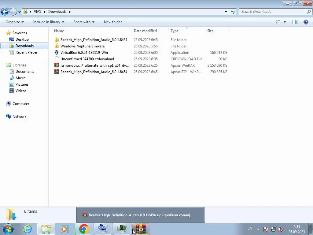The height and width of the screenshot is (235, 313).
Task: Select Libraries in the navigation pane
Action: pyautogui.click(x=19, y=65)
